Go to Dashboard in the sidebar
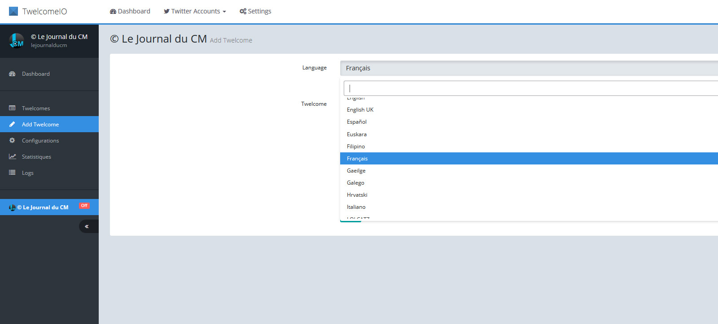718x324 pixels. [x=49, y=74]
